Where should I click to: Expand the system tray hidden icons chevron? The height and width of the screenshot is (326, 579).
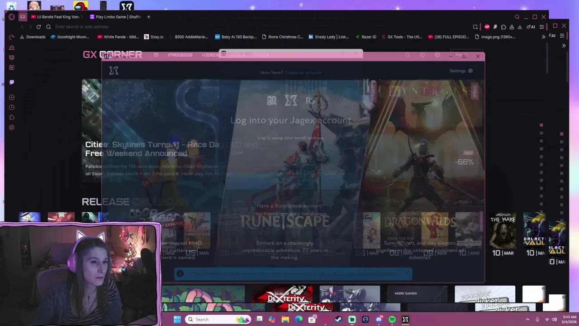pyautogui.click(x=527, y=320)
